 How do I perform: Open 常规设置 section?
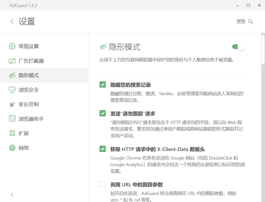[x=44, y=46]
